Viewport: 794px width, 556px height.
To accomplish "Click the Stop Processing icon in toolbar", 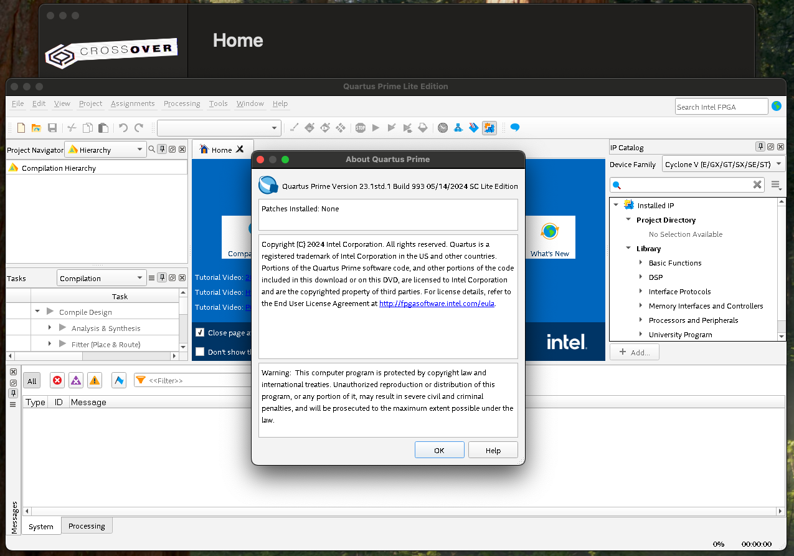I will 361,128.
